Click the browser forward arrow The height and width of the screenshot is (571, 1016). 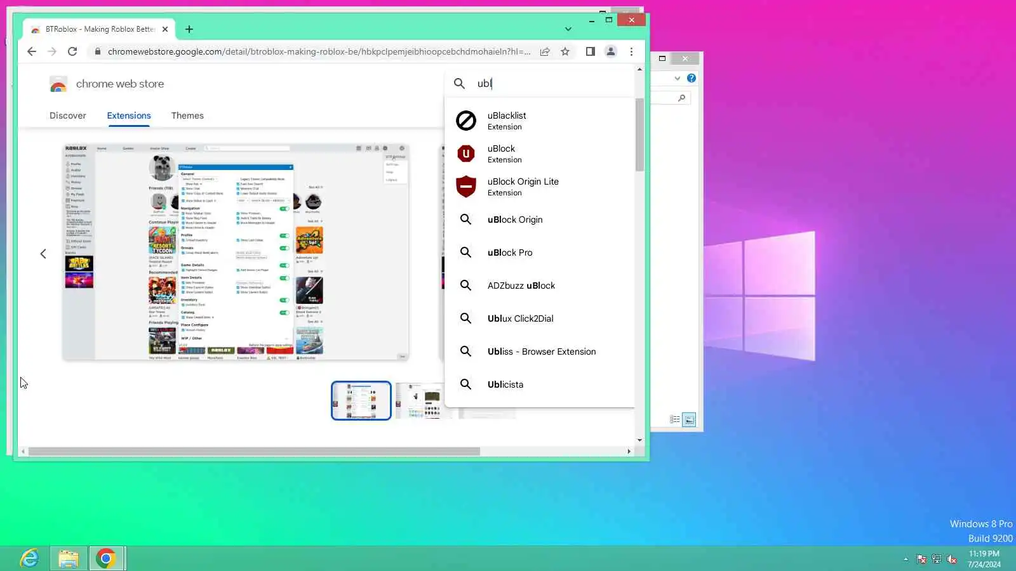pos(52,51)
